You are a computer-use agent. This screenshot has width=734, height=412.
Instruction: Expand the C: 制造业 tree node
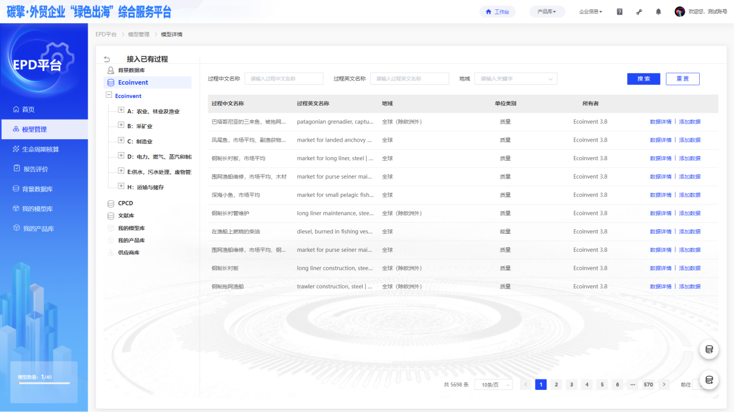[121, 140]
